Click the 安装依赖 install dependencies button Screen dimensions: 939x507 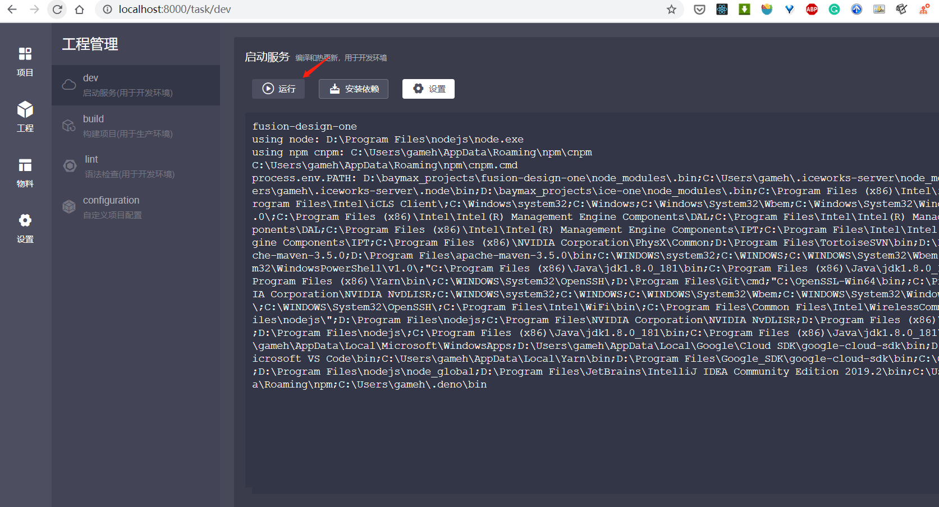pyautogui.click(x=354, y=89)
